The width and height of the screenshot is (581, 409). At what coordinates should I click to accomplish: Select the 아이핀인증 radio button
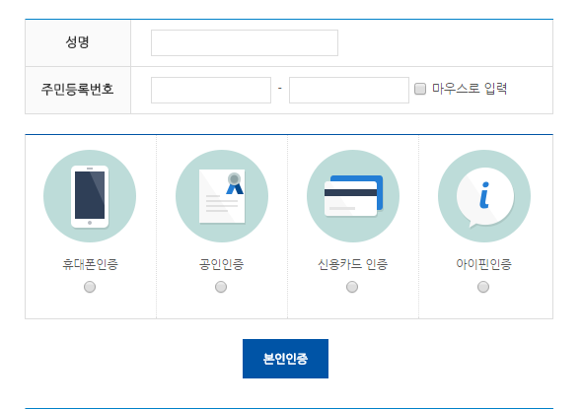click(x=483, y=287)
